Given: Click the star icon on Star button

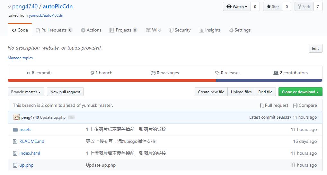Looking at the screenshot, I should 269,6.
